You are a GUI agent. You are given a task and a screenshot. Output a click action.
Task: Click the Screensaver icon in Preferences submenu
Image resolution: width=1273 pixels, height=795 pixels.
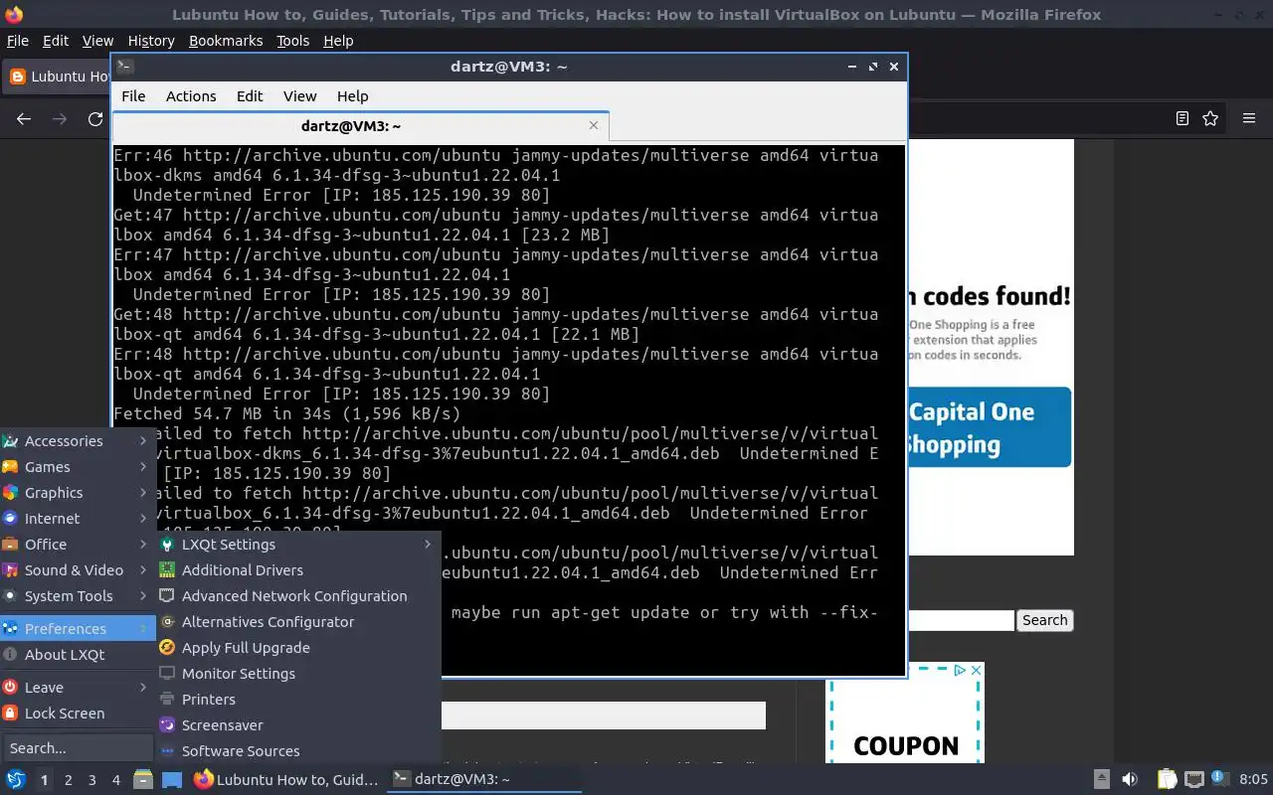167,724
